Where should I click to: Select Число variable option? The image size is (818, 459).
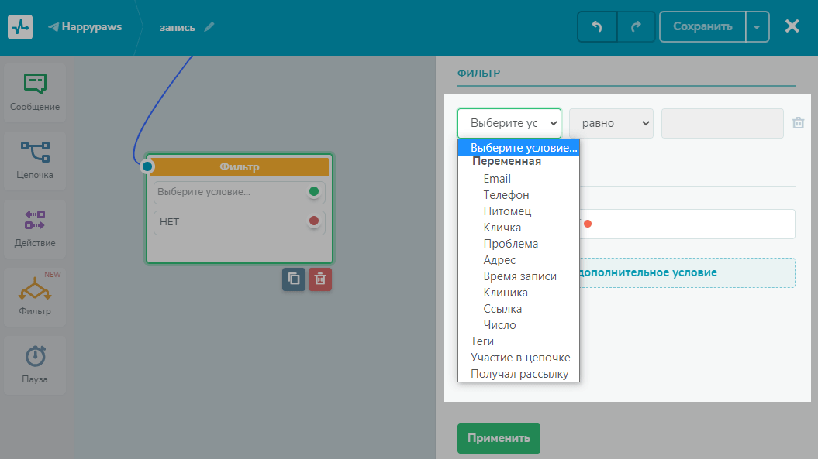point(519,325)
